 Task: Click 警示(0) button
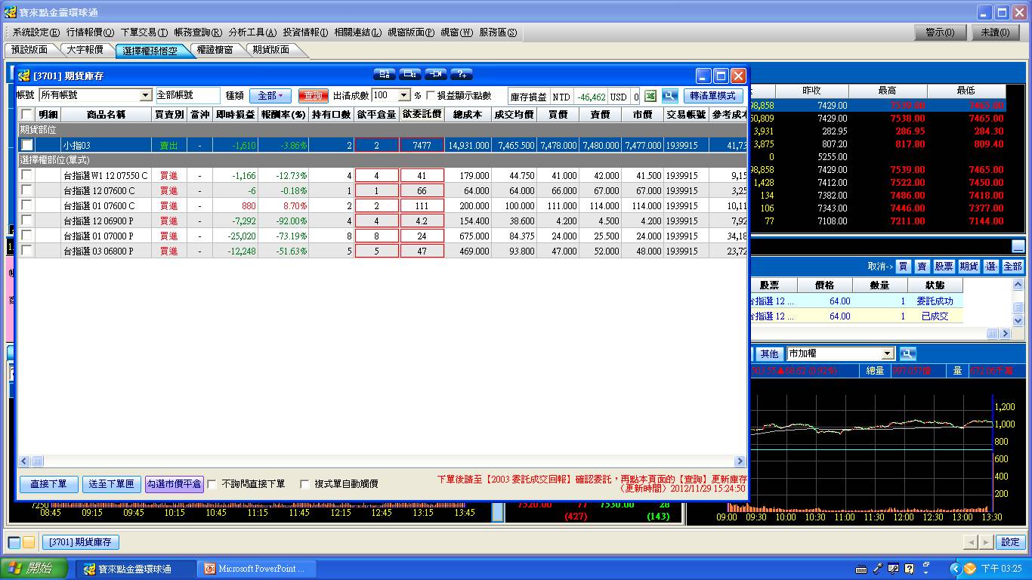point(939,32)
